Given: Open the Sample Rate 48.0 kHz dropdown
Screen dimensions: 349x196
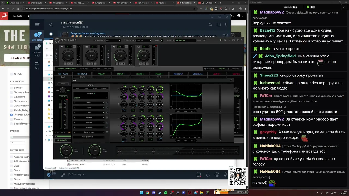Looking at the screenshot, I should pos(144,41).
